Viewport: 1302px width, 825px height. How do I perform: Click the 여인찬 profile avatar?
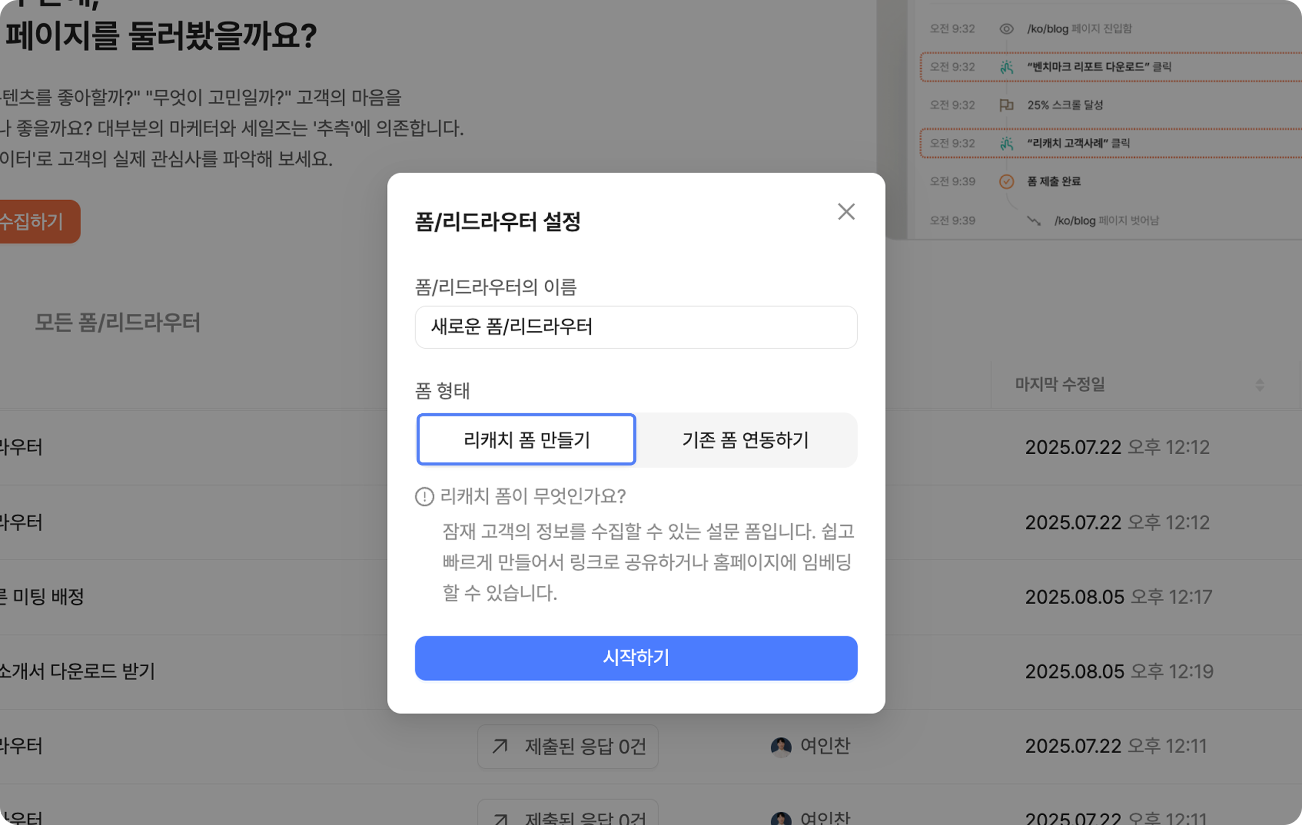click(x=780, y=746)
